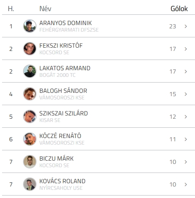Image resolution: width=195 pixels, height=198 pixels.
Task: Open KÓCZÉ RENÁTÓ player name link
Action: pyautogui.click(x=60, y=136)
